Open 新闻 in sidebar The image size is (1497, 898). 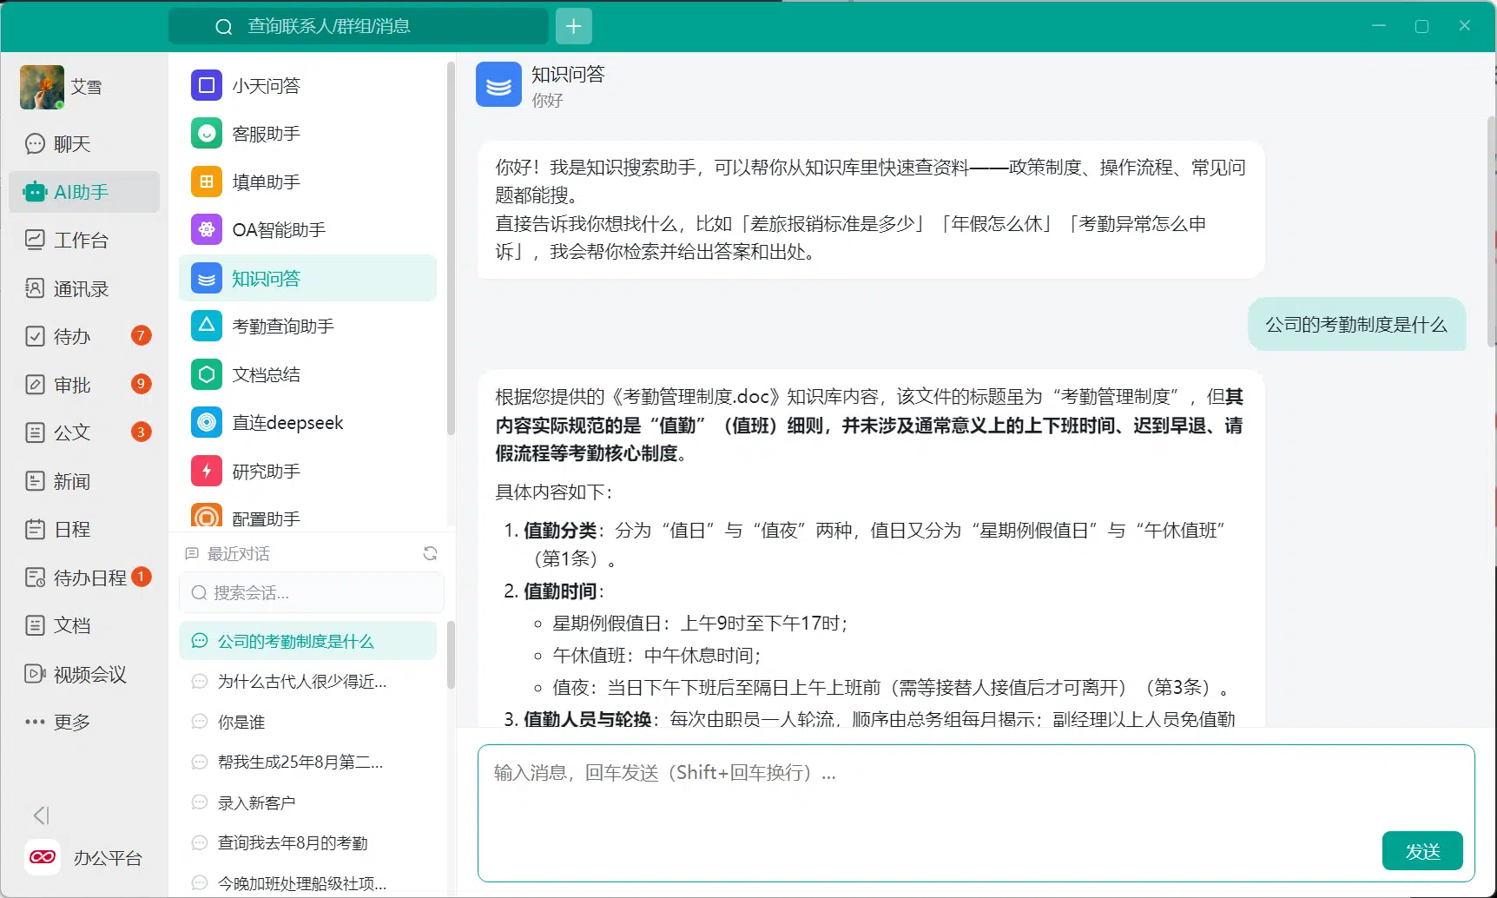click(84, 481)
